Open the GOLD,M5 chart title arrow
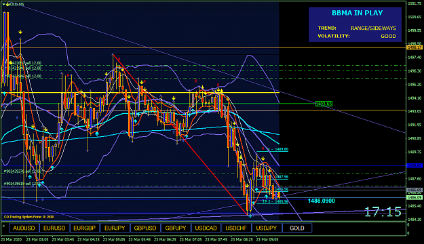 click(4, 4)
